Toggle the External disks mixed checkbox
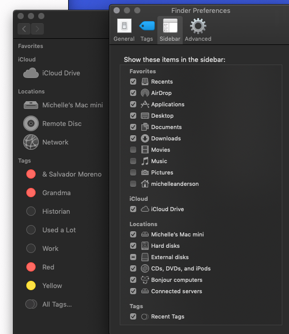The image size is (289, 334). (x=133, y=257)
